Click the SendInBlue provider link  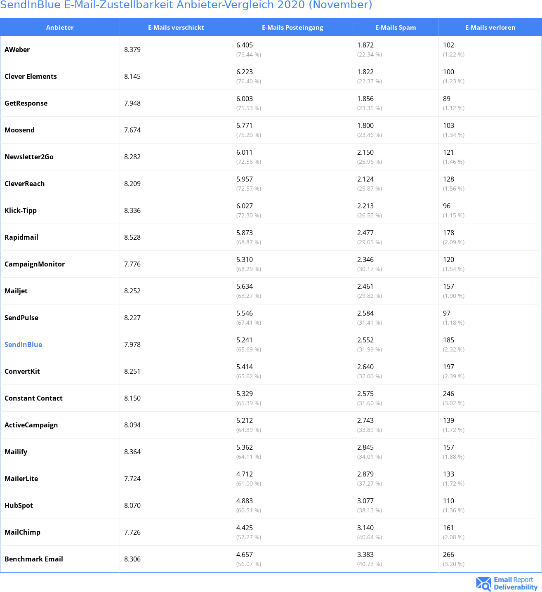click(23, 344)
